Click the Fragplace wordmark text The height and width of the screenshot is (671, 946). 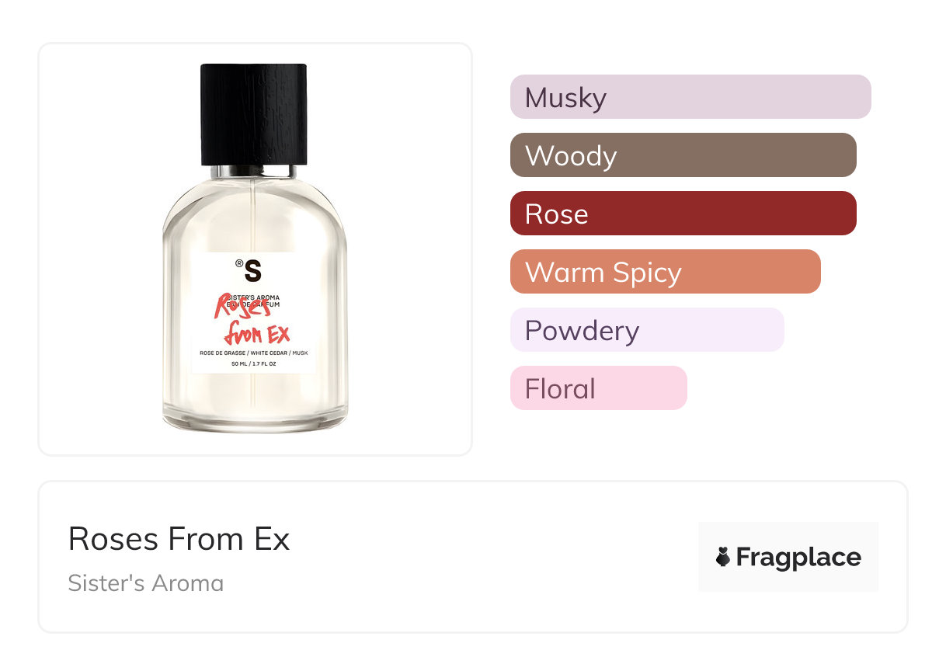tap(798, 558)
